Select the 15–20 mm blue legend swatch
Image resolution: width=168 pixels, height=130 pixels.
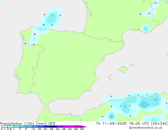41,127
